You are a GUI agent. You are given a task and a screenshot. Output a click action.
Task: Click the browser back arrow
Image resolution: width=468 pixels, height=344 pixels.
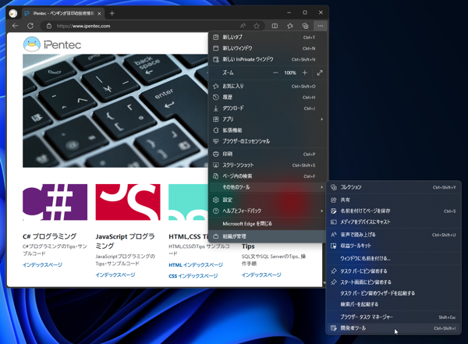click(x=15, y=26)
